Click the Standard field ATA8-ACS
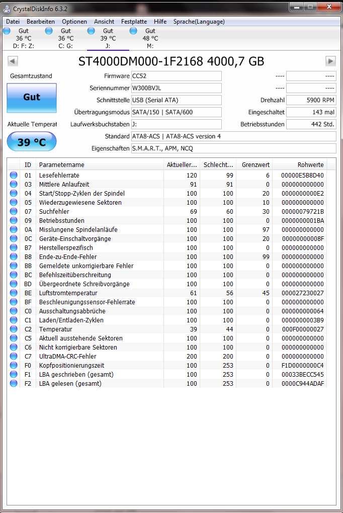The image size is (343, 513). (234, 136)
